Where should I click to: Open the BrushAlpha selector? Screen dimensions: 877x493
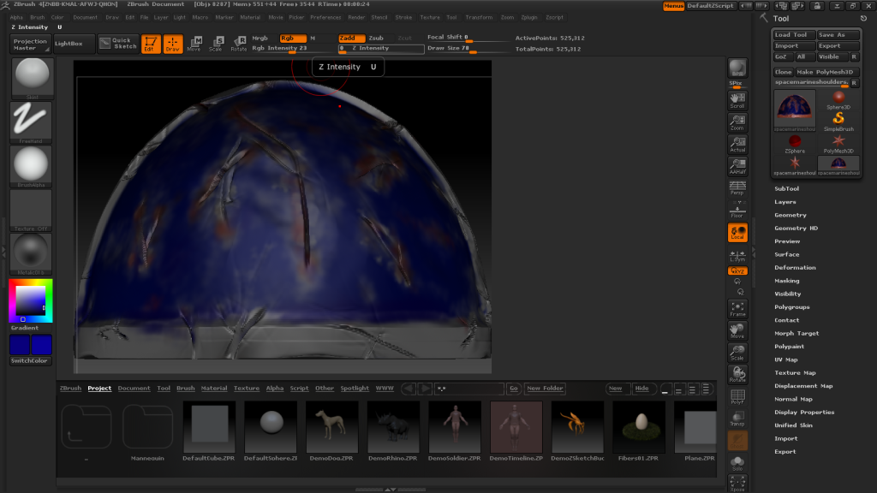coord(31,166)
